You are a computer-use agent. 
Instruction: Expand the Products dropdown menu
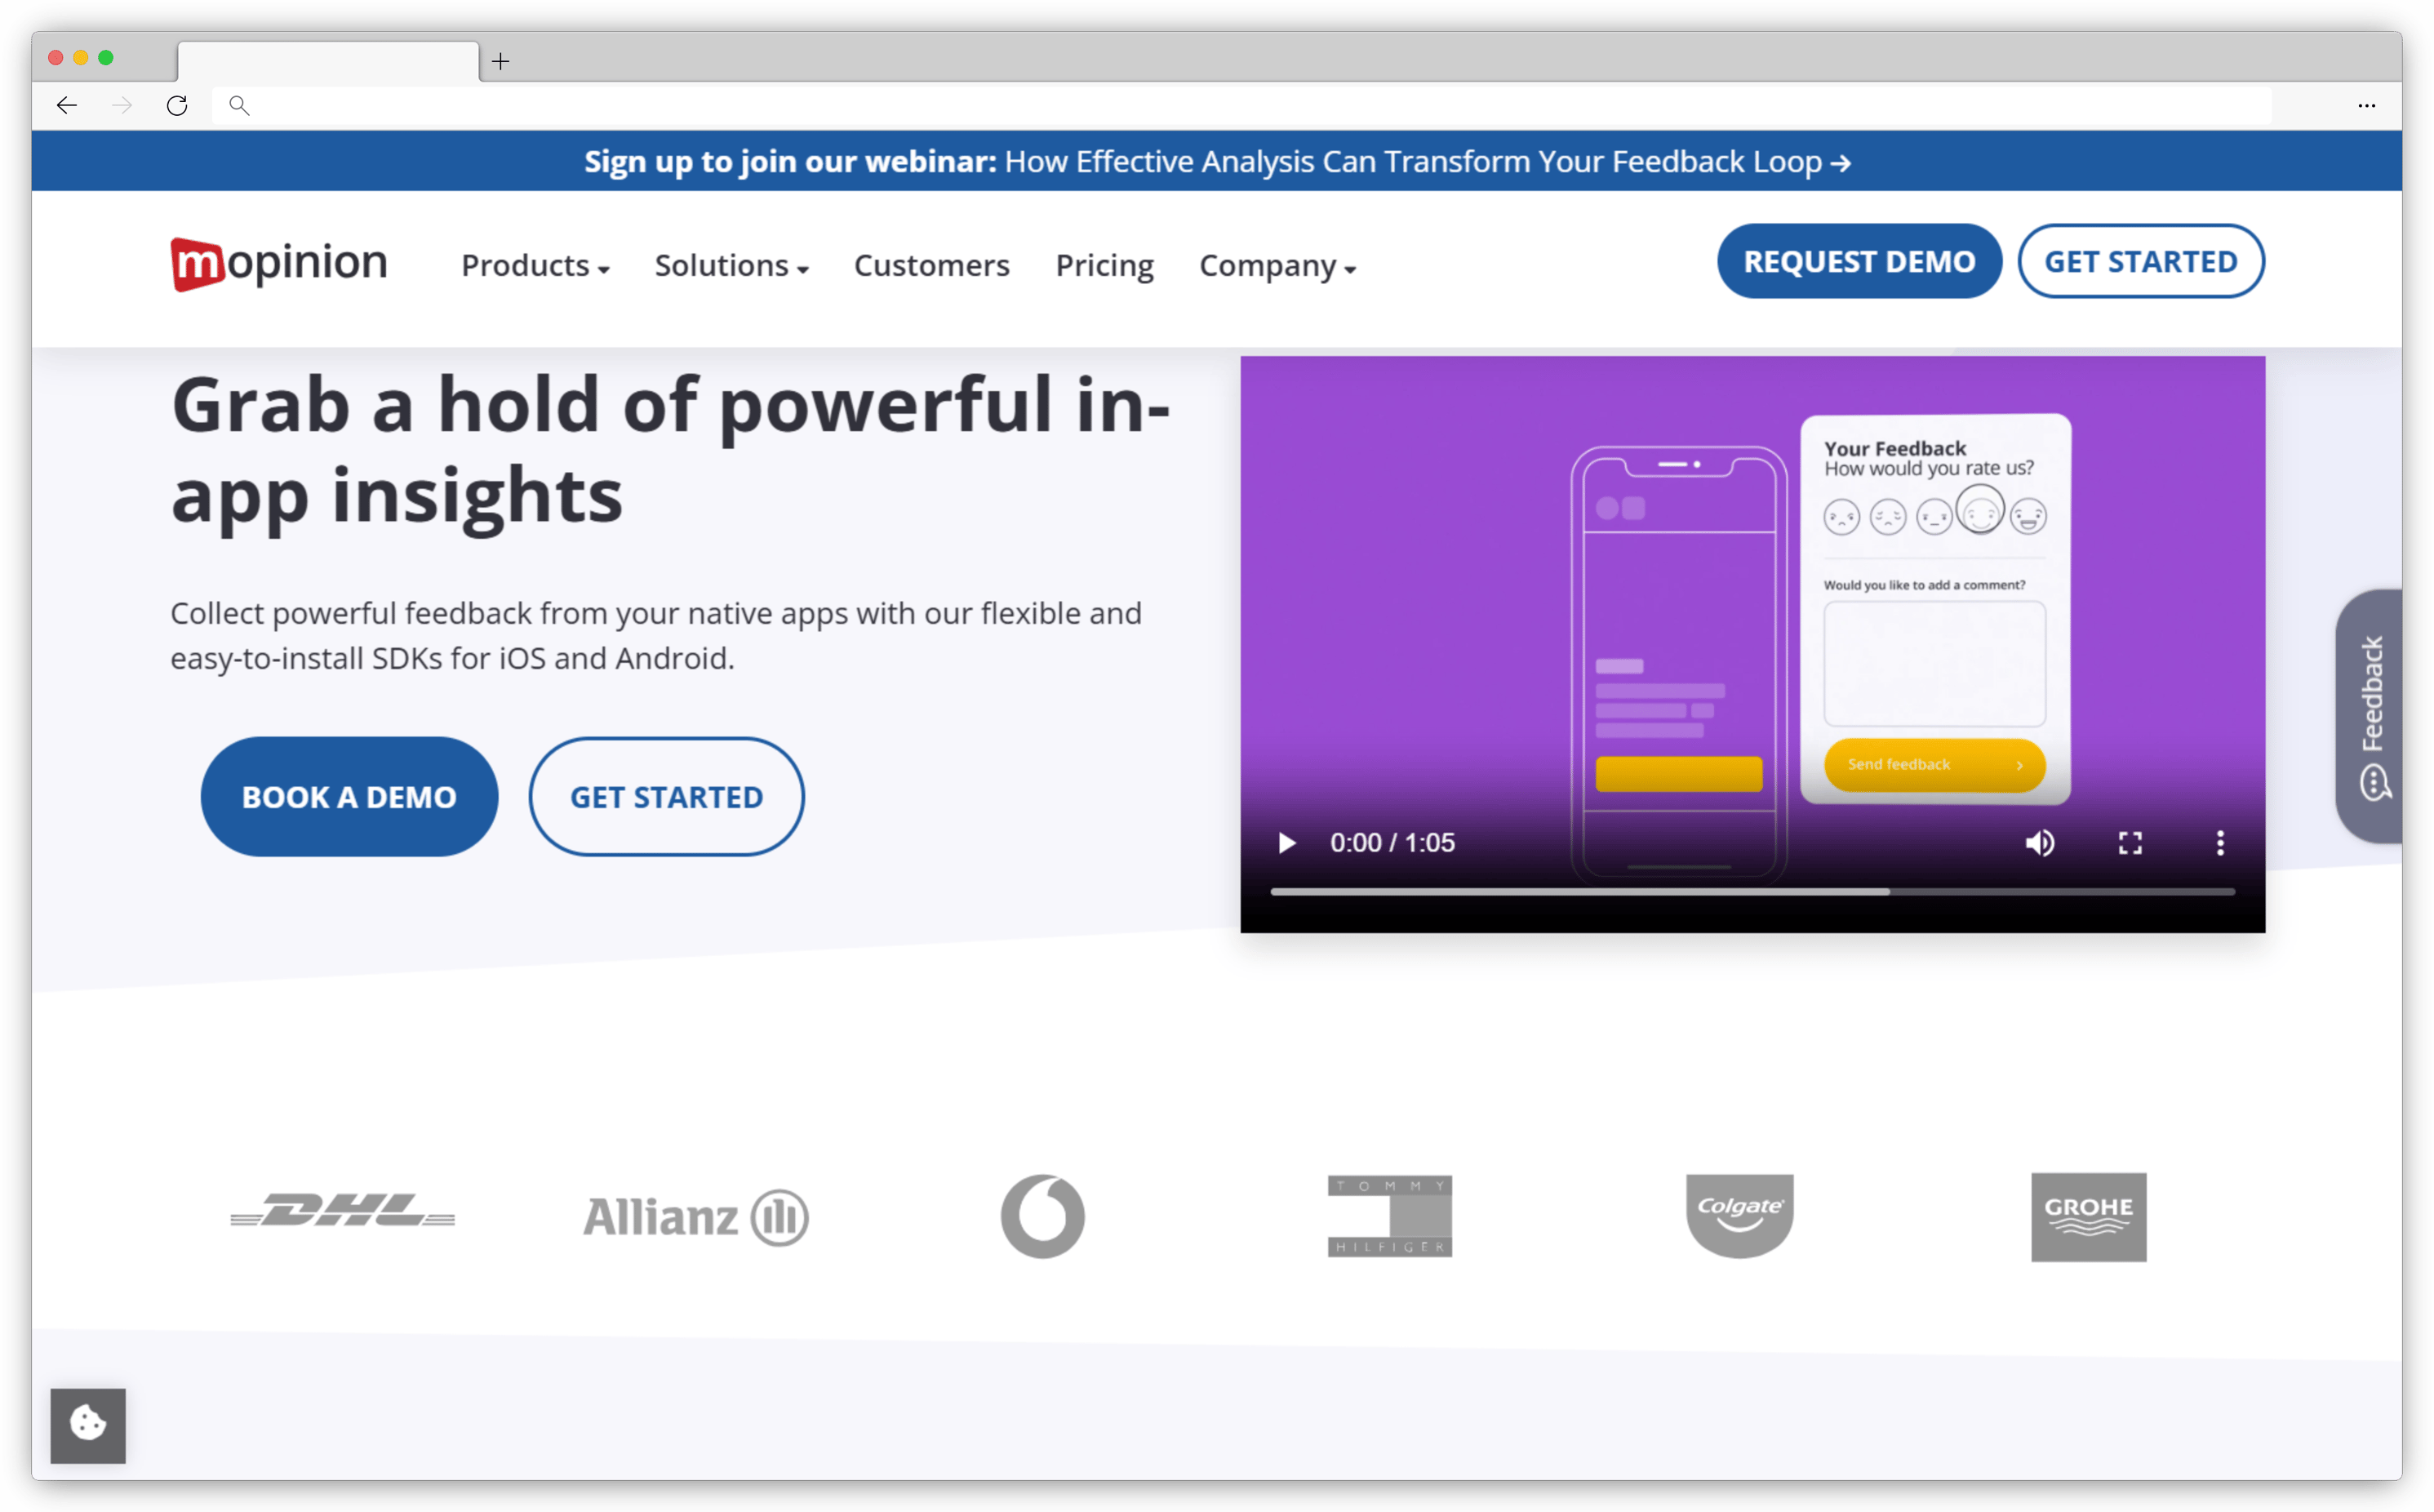535,266
